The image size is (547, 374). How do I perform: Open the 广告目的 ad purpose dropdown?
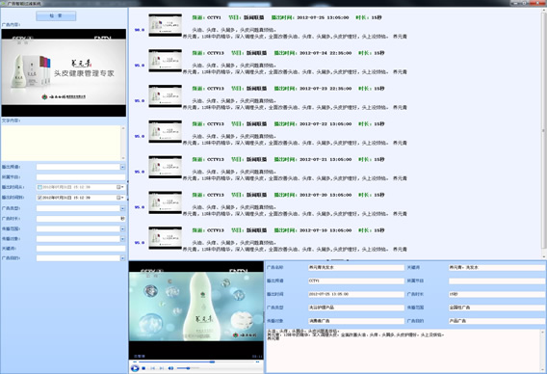tap(123, 258)
